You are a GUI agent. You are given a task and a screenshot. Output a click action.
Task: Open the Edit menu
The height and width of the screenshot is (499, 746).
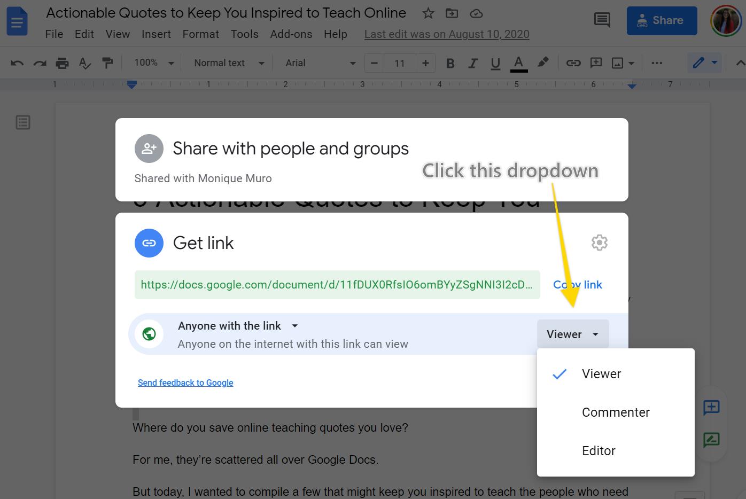click(x=84, y=34)
